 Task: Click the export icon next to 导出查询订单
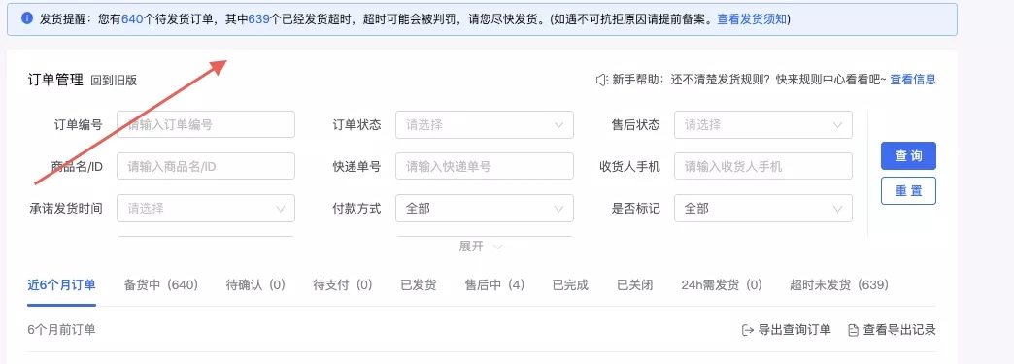coord(748,330)
